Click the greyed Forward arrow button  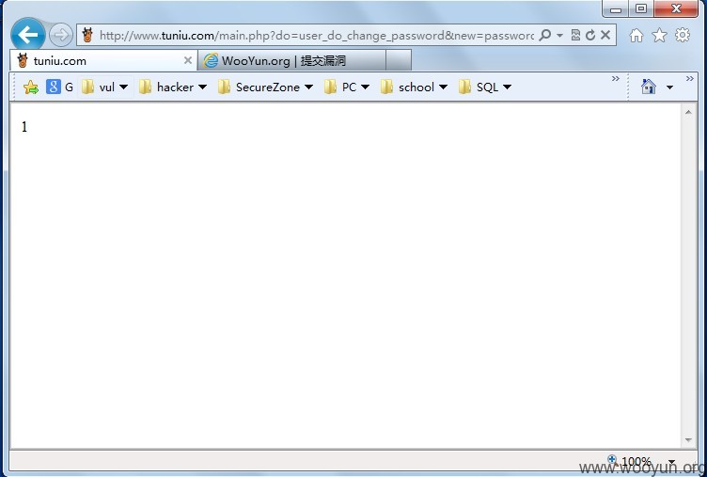[x=61, y=35]
